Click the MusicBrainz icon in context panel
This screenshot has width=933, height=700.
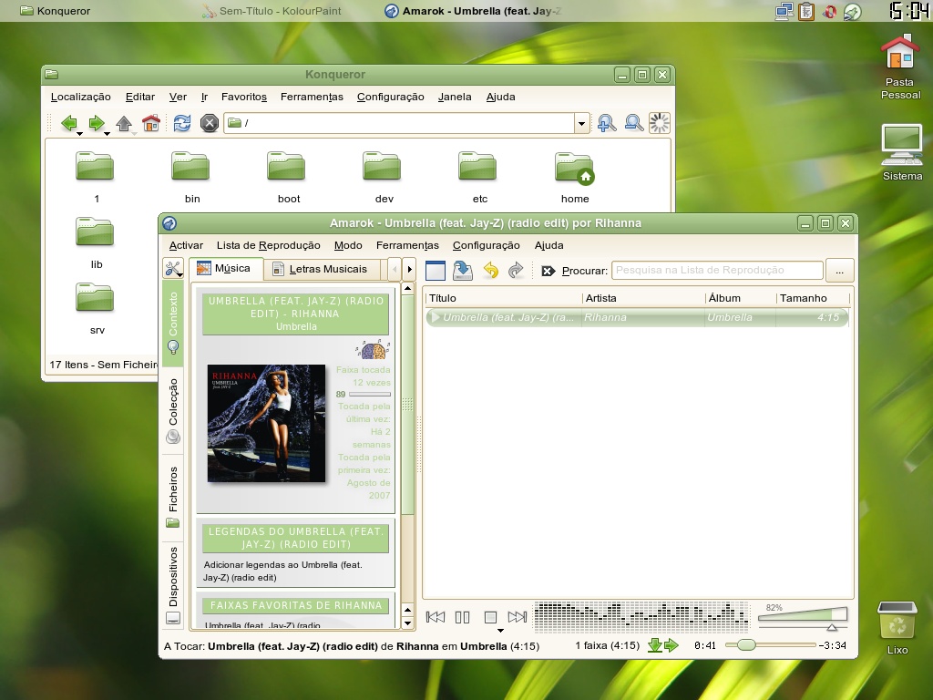373,349
